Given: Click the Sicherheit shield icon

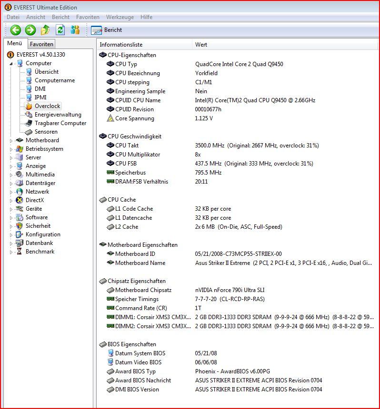Looking at the screenshot, I should tap(20, 226).
